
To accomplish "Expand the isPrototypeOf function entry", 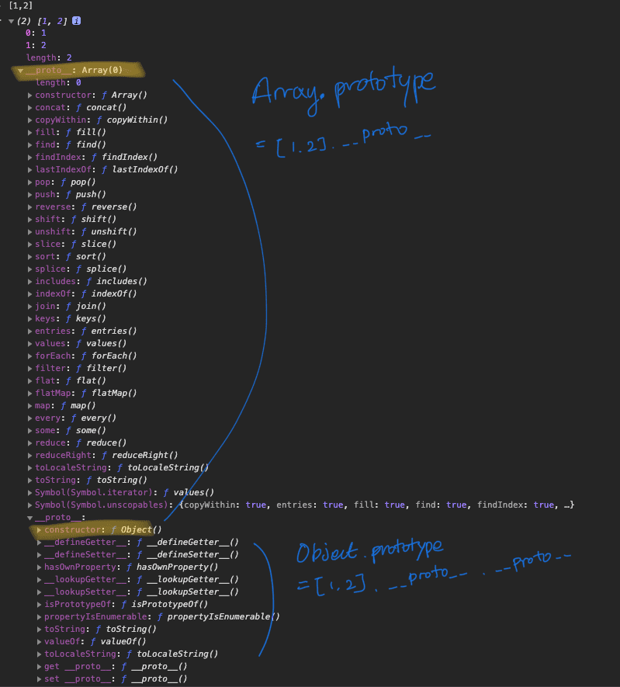I will pos(39,605).
